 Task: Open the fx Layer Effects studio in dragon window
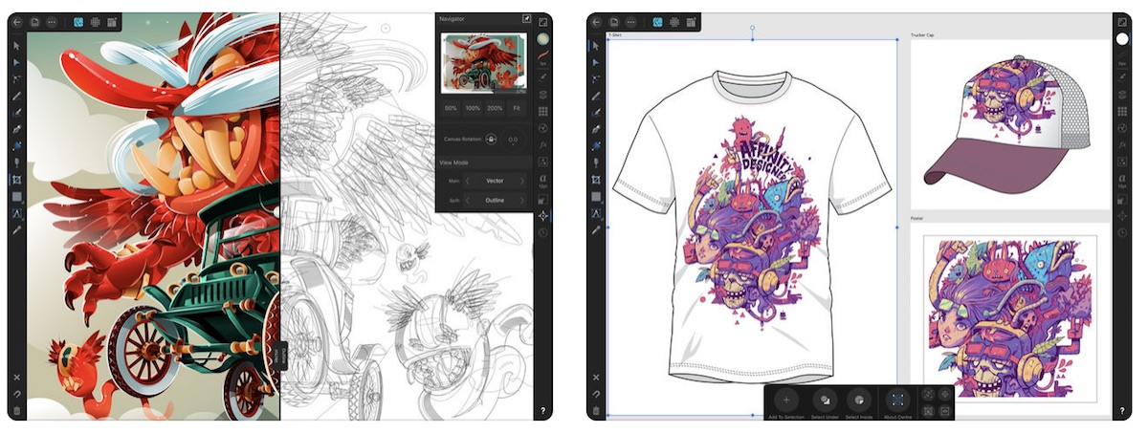tap(542, 144)
